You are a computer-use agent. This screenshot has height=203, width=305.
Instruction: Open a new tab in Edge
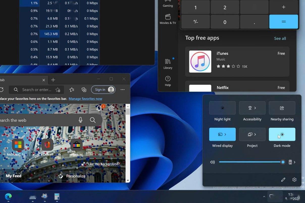[53, 80]
